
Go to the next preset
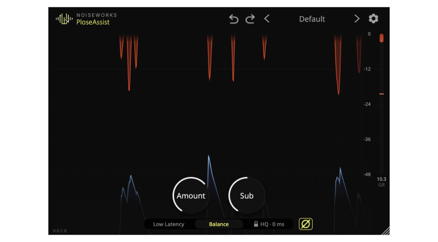[357, 19]
